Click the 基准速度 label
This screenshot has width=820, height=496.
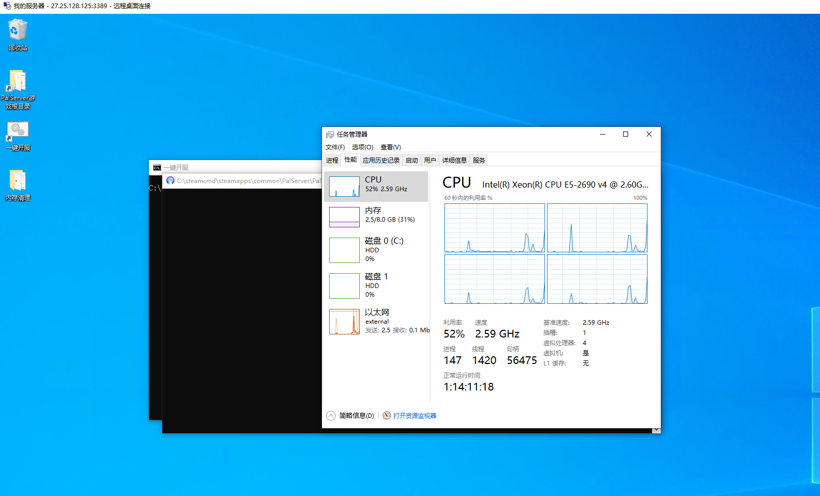(x=556, y=323)
